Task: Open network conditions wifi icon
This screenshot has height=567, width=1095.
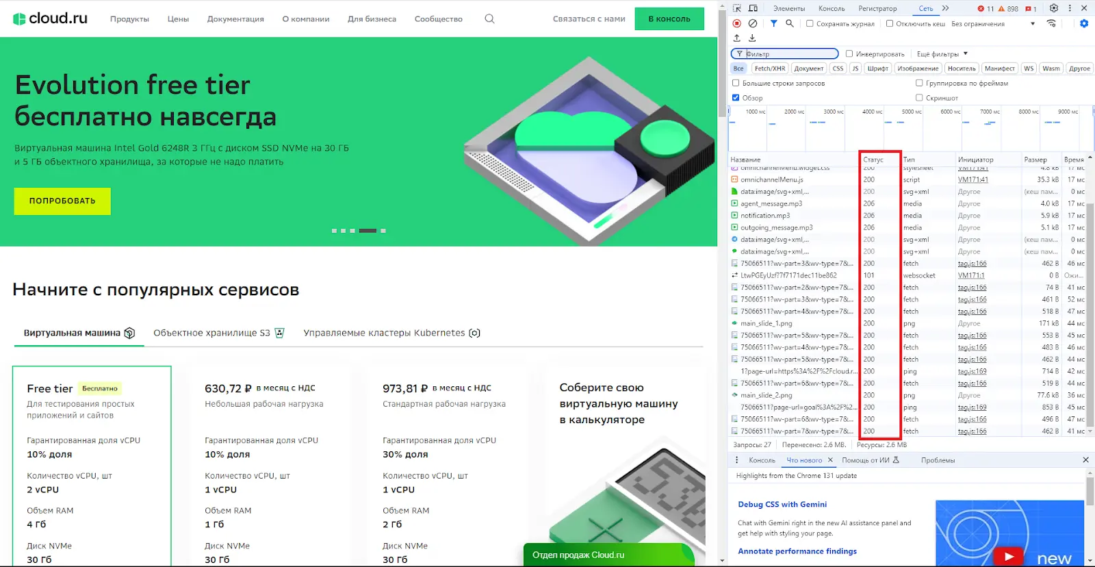Action: pyautogui.click(x=1051, y=23)
